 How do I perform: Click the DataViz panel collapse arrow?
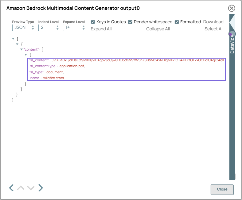click(232, 22)
